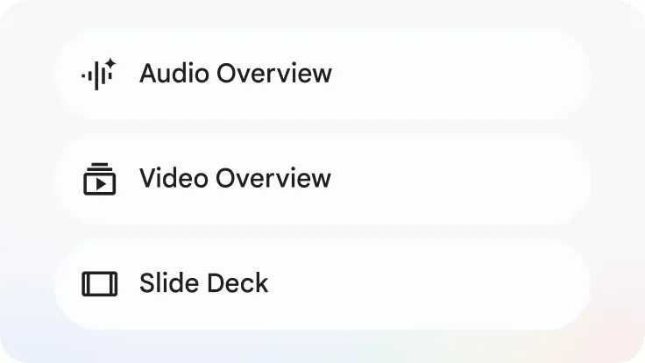Choose the icon beside Audio Overview
This screenshot has width=645, height=363.
click(x=99, y=74)
